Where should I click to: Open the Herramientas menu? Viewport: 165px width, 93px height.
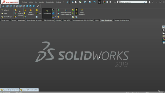point(50,2)
